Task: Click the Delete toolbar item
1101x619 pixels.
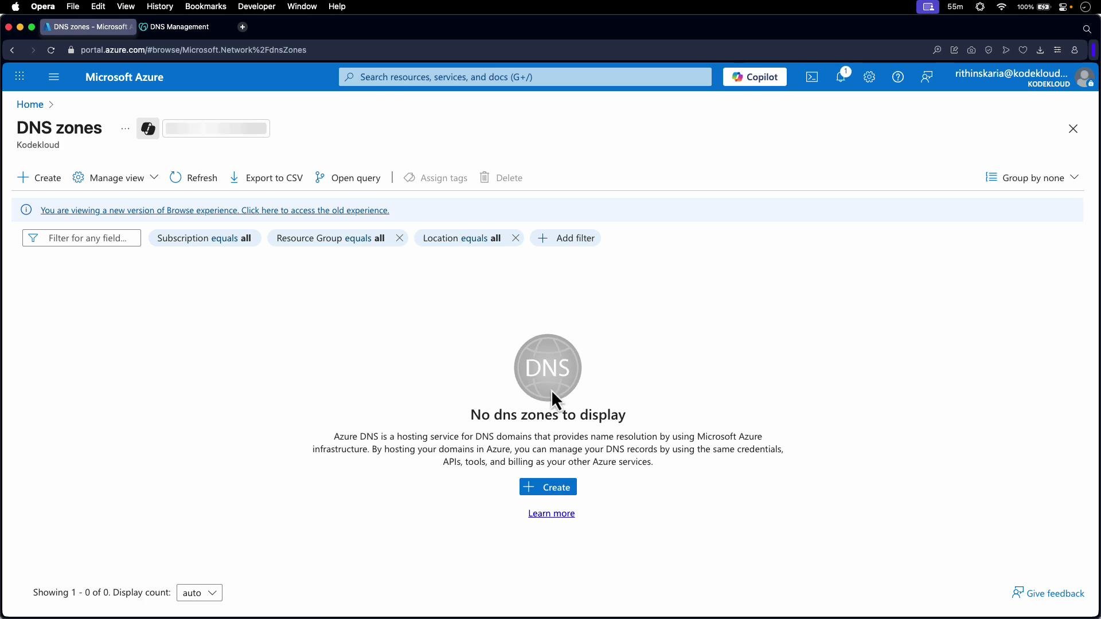Action: coord(501,178)
